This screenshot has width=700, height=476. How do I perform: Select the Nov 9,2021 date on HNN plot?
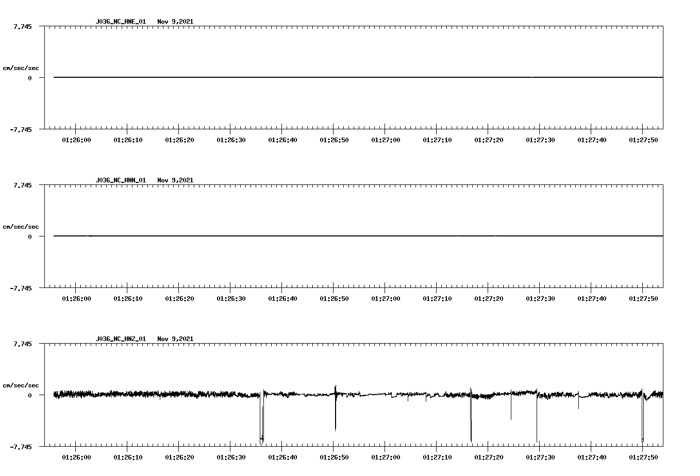tap(175, 180)
